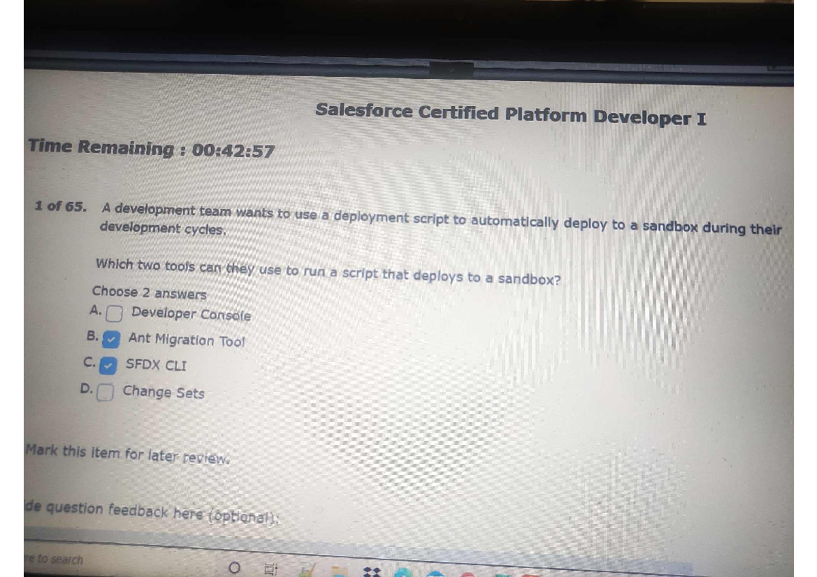Screen dimensions: 817x577
Task: Open the File Explorer folder icon
Action: tap(338, 572)
